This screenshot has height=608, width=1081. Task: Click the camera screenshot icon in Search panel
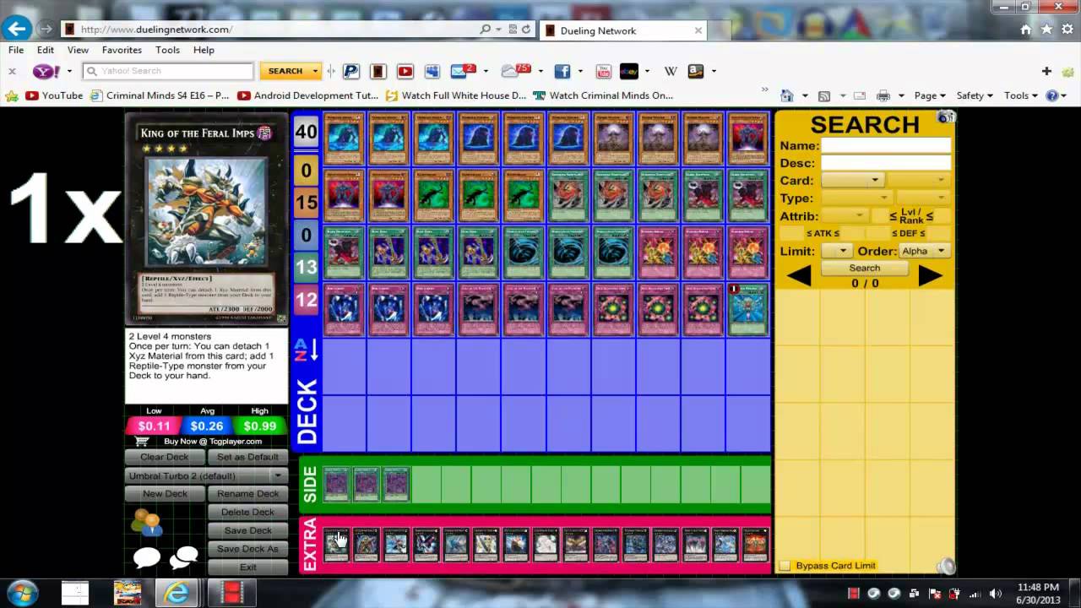pyautogui.click(x=947, y=117)
